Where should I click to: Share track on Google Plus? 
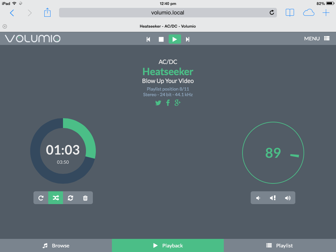(x=178, y=103)
